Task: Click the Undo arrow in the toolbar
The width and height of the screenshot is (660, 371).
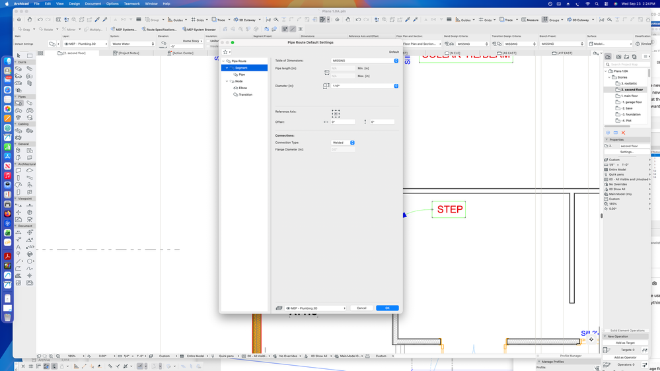Action: coord(40,20)
